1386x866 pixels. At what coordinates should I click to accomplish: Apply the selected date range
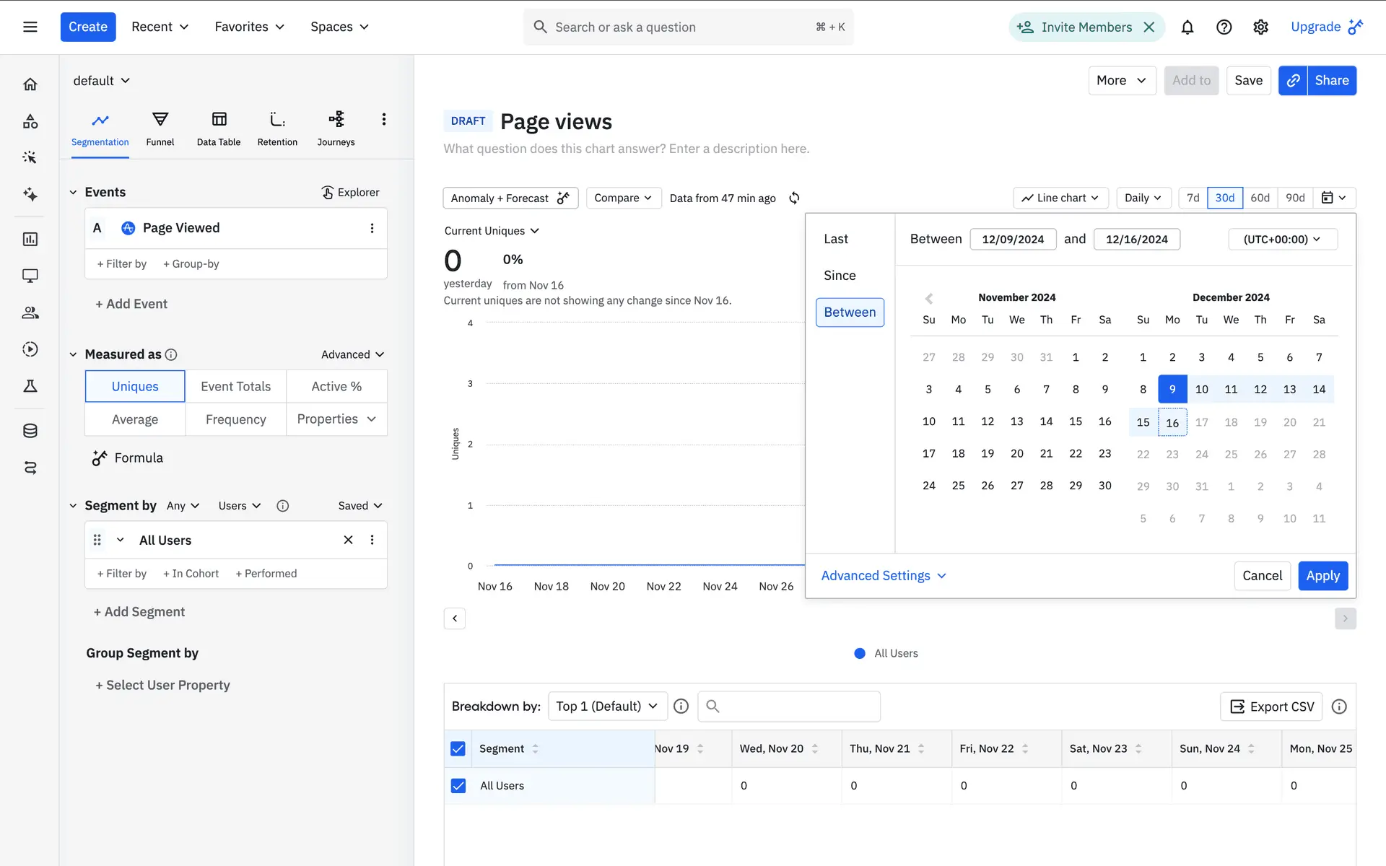[1322, 576]
